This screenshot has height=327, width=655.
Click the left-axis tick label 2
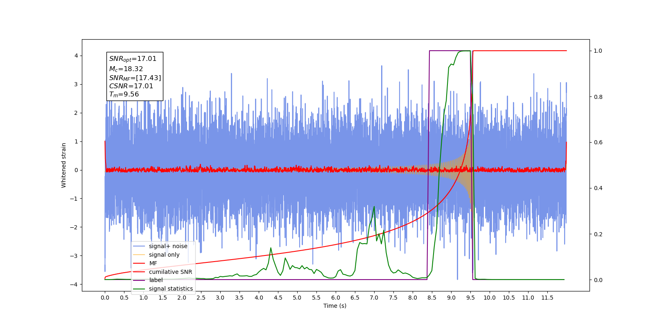pos(76,113)
